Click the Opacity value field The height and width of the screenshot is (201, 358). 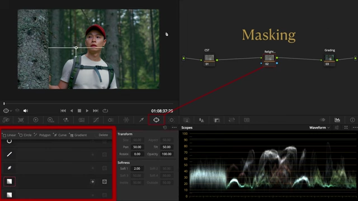(167, 154)
